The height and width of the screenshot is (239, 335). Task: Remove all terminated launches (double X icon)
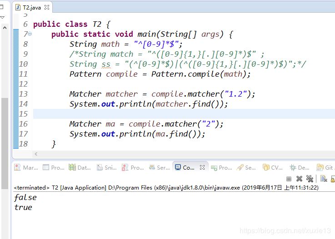click(310, 179)
